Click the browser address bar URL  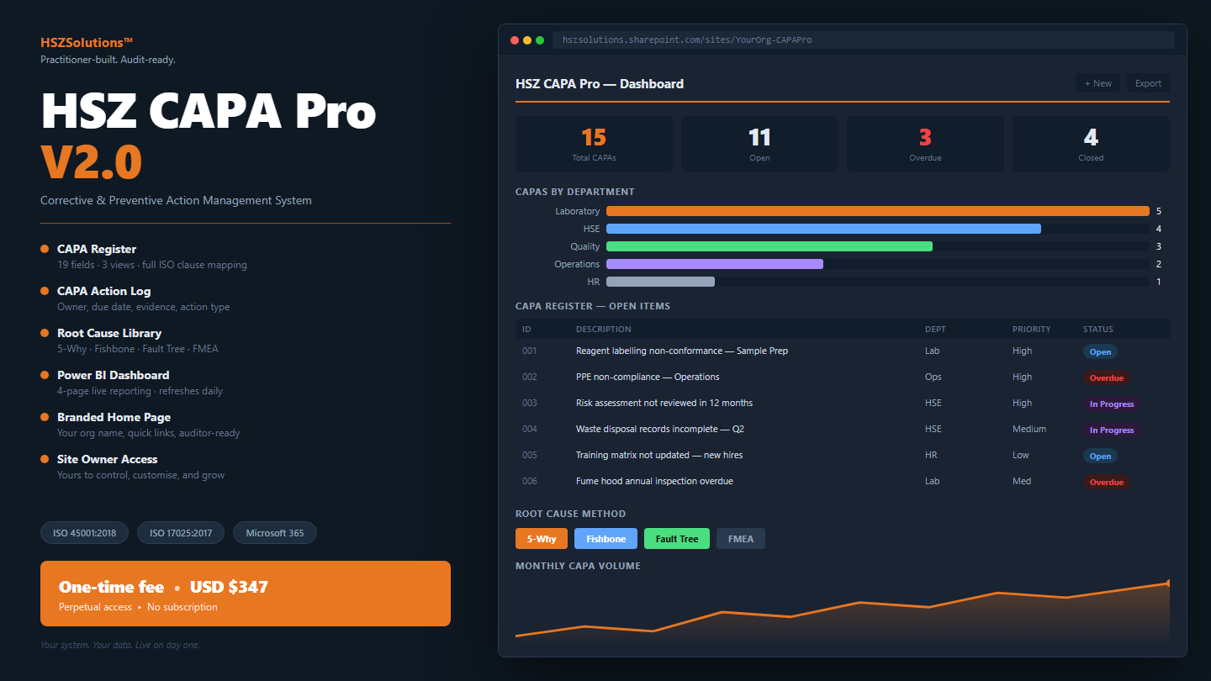click(863, 40)
